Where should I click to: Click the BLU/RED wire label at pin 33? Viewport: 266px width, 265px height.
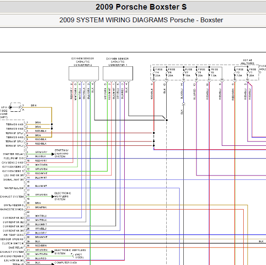point(41,258)
